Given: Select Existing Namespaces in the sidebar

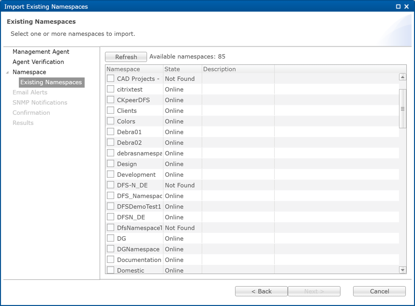Looking at the screenshot, I should point(51,82).
